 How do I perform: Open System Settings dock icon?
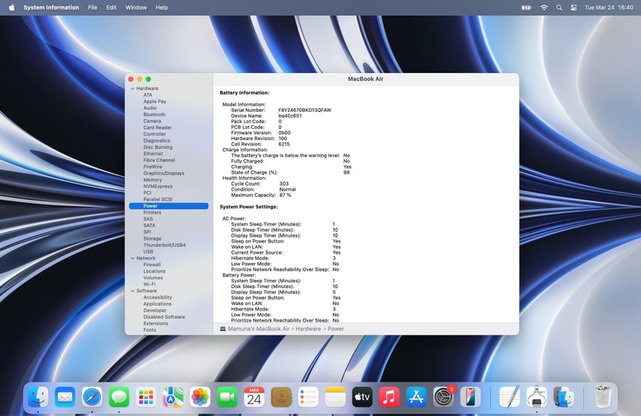click(443, 397)
